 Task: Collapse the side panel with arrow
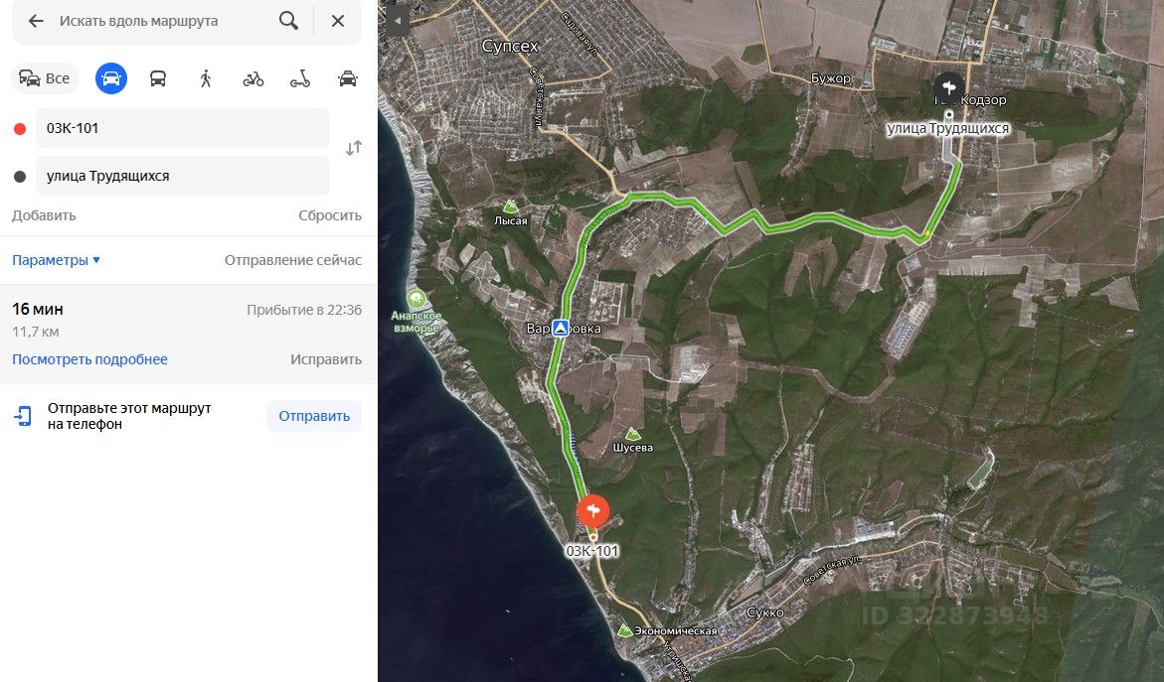(x=398, y=21)
